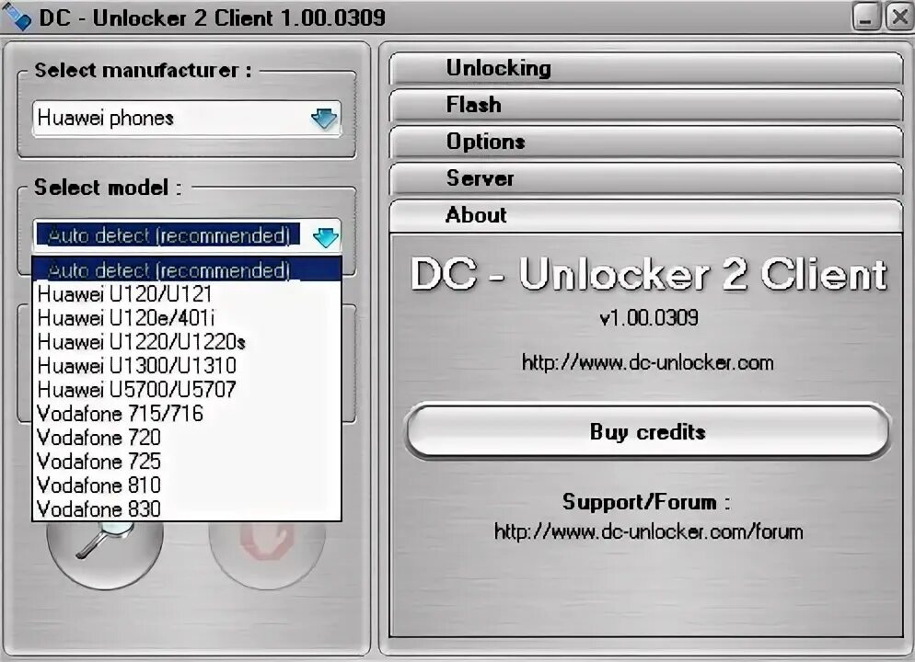Screen dimensions: 915x662
Task: Open the About section
Action: coord(646,216)
